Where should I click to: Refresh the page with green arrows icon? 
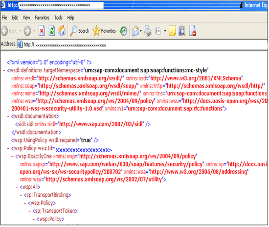pyautogui.click(x=52, y=31)
